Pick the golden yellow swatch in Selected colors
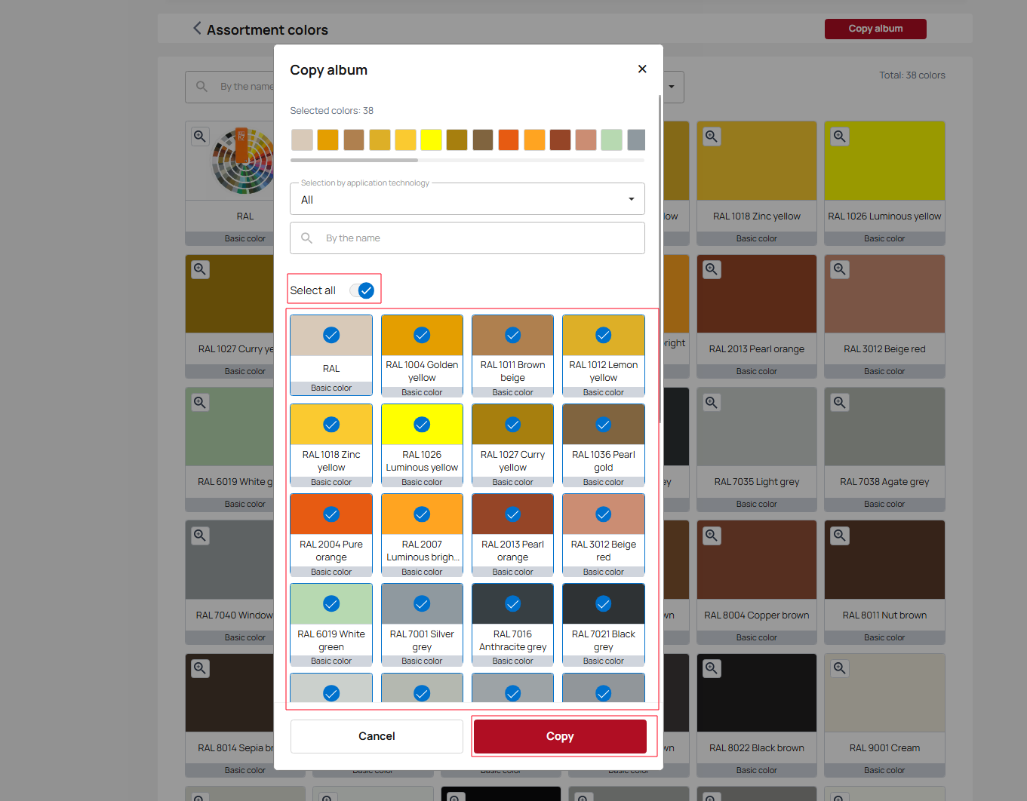Viewport: 1027px width, 801px height. click(x=327, y=140)
